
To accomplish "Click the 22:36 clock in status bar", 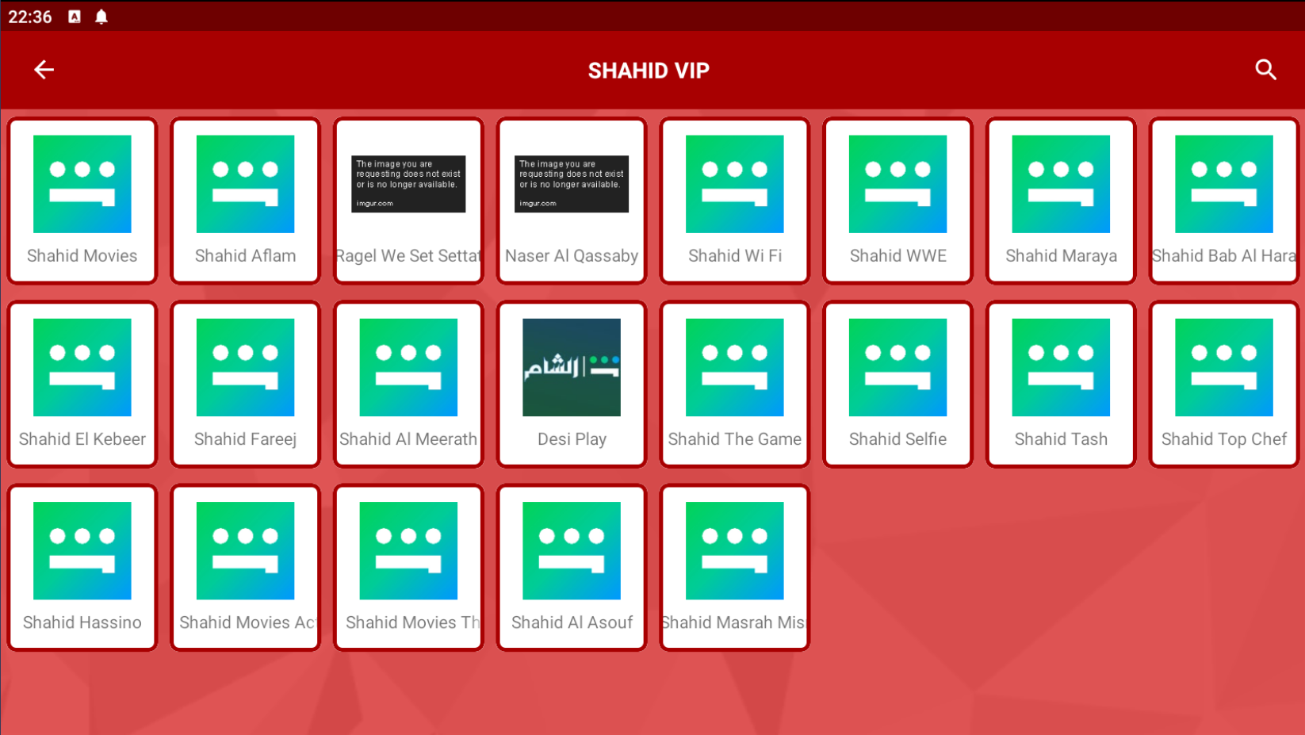I will point(30,17).
